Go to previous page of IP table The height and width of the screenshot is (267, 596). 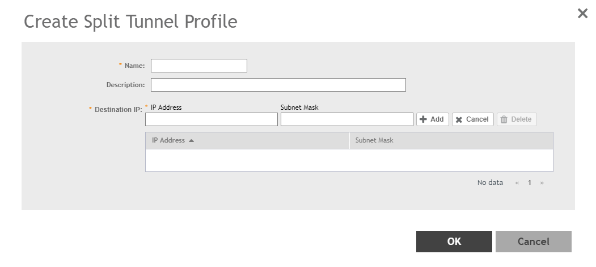tap(517, 183)
